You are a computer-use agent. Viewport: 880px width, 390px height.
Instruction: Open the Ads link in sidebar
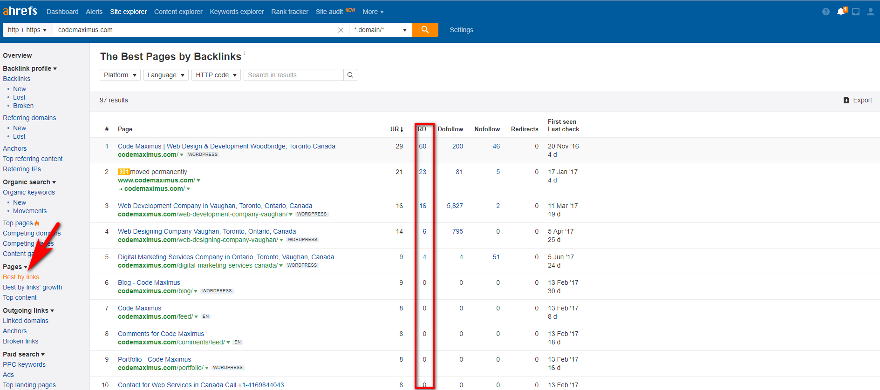8,375
